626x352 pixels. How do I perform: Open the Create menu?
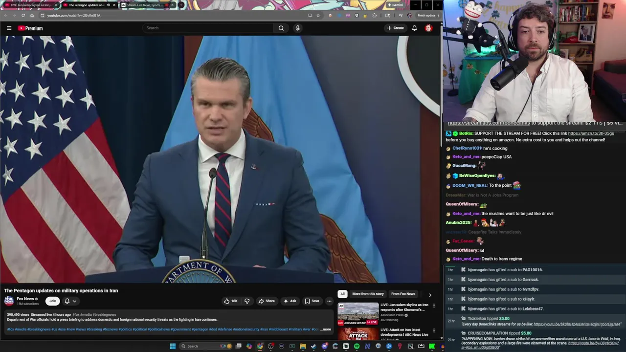(x=395, y=28)
